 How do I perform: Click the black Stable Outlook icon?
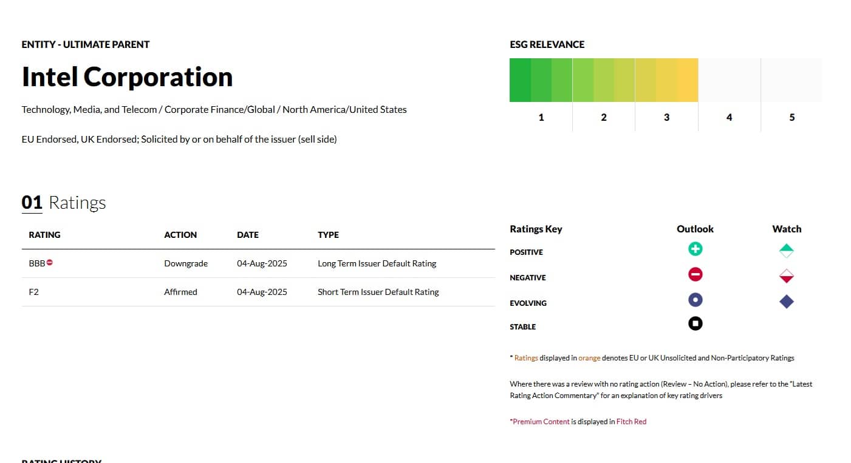tap(695, 323)
